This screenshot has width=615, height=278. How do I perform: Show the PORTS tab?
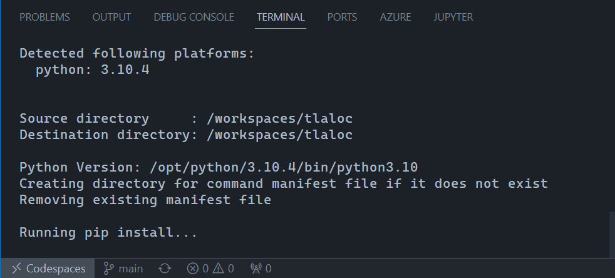coord(342,18)
